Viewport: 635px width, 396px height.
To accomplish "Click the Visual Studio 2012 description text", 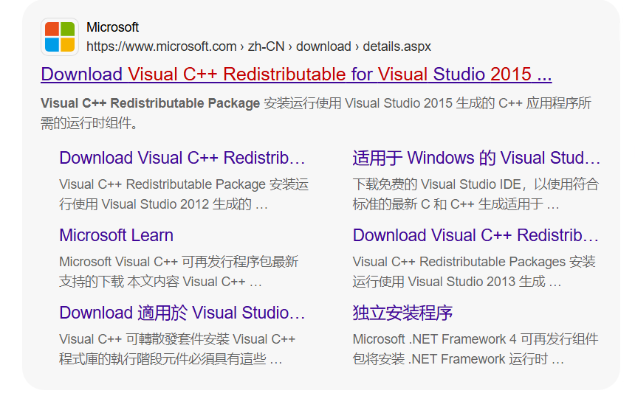I will (183, 194).
